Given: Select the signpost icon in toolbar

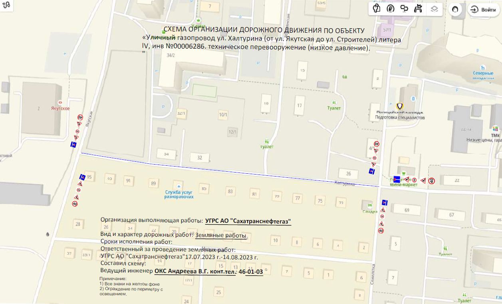Looking at the screenshot, I should pos(404,9).
